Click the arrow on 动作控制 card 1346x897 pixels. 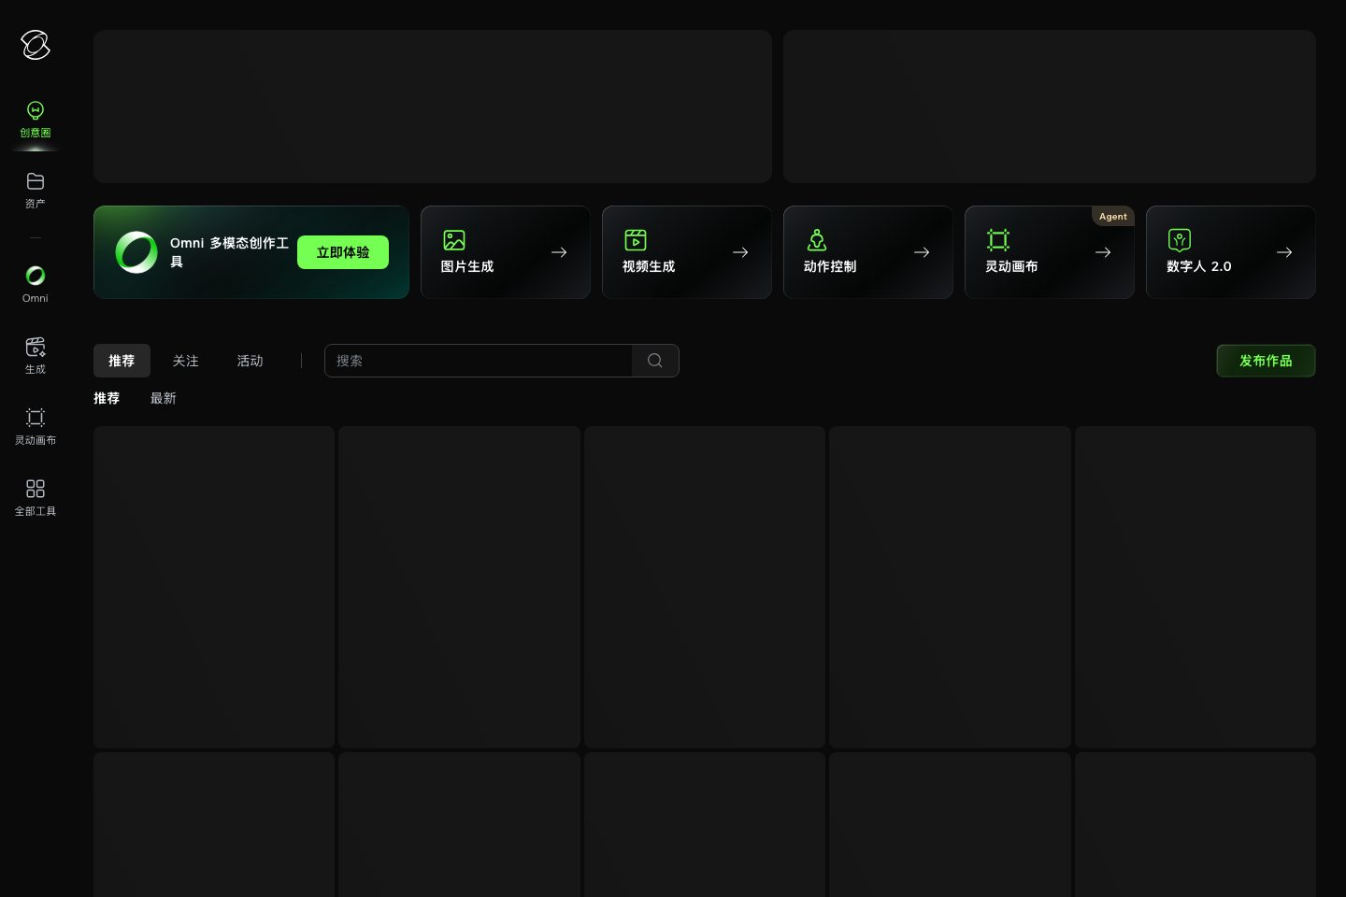(x=922, y=252)
